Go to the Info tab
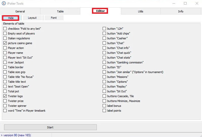 click(x=181, y=11)
